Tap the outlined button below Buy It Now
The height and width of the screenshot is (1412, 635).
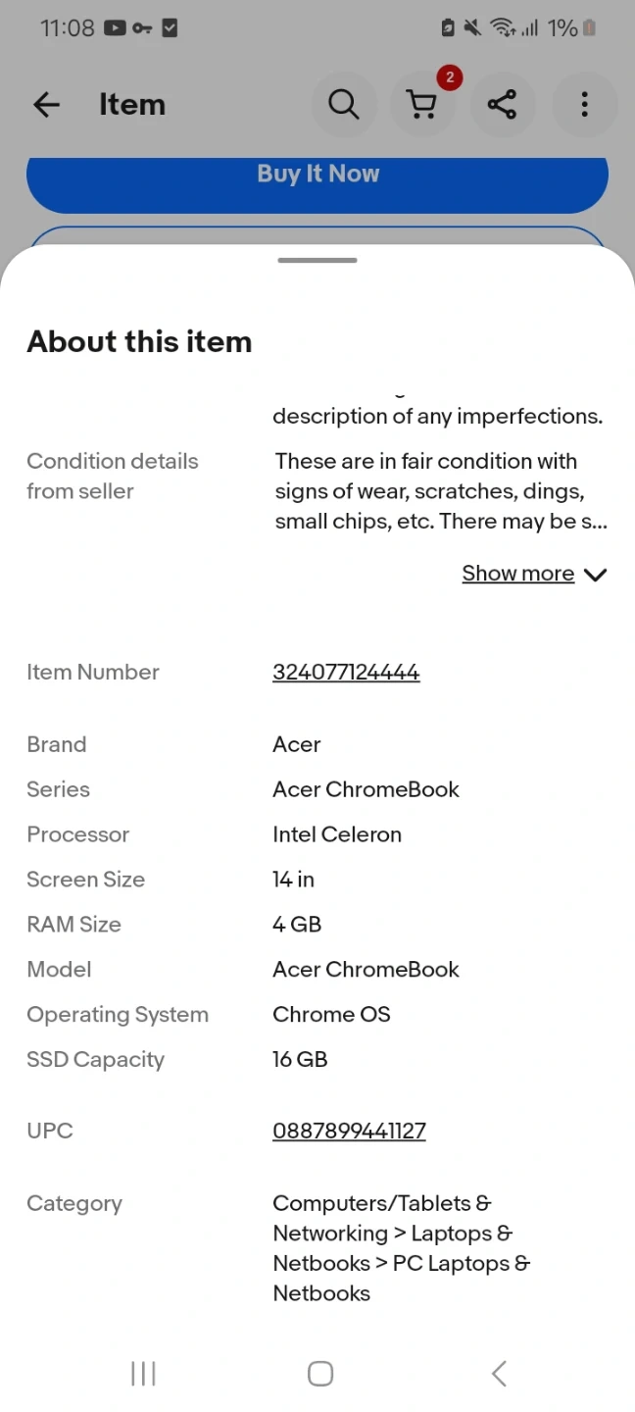(317, 236)
